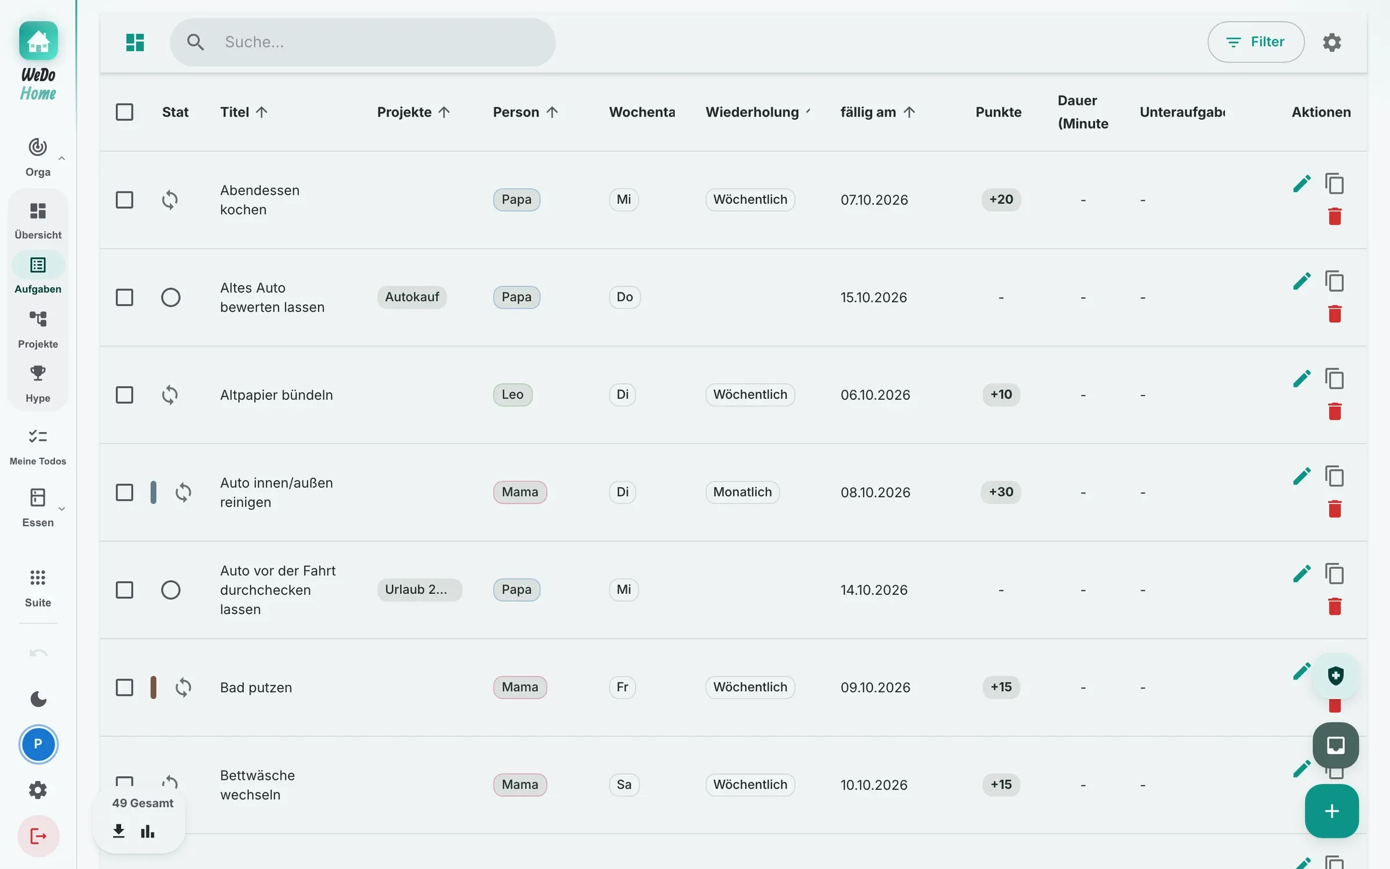The height and width of the screenshot is (869, 1390).
Task: Click blue color bar on Auto innen/außen reinigen
Action: tap(153, 492)
